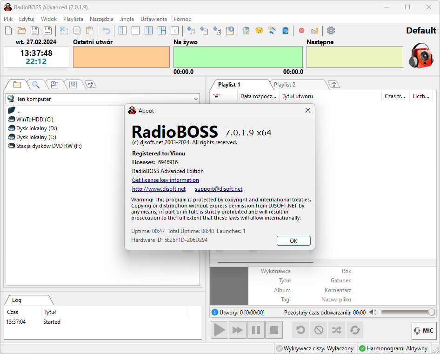
Task: Click the add playlist list icon
Action: click(x=204, y=30)
